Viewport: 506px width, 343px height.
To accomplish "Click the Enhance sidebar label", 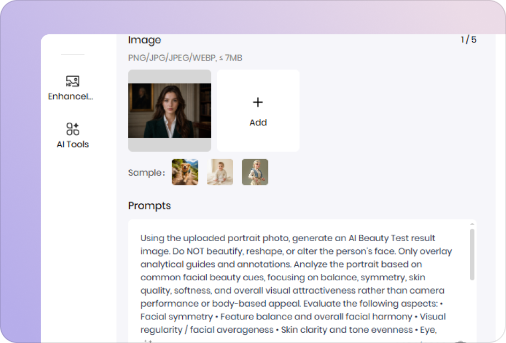I will (x=71, y=96).
